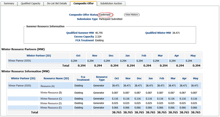Click Winter Partner (ID) header in Partners table
The width and height of the screenshot is (220, 117).
[x=39, y=56]
